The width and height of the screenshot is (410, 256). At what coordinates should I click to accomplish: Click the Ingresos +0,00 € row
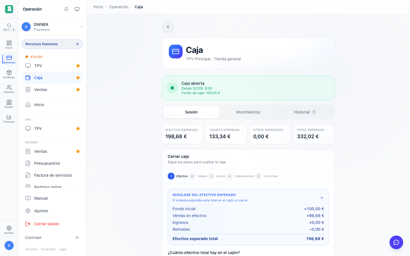[248, 222]
